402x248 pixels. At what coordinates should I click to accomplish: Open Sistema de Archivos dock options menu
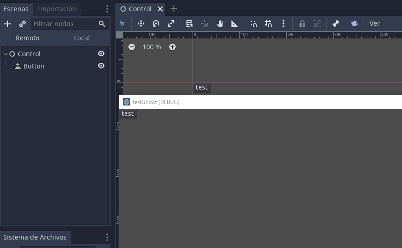[107, 237]
